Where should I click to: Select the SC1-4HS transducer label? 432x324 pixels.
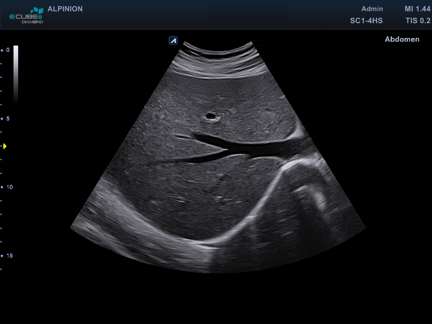click(366, 20)
